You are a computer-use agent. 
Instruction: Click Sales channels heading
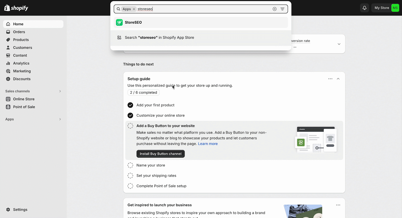point(18,91)
